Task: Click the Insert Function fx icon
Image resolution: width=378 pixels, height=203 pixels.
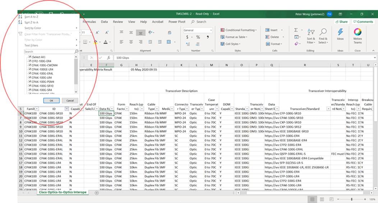Action: [109, 58]
